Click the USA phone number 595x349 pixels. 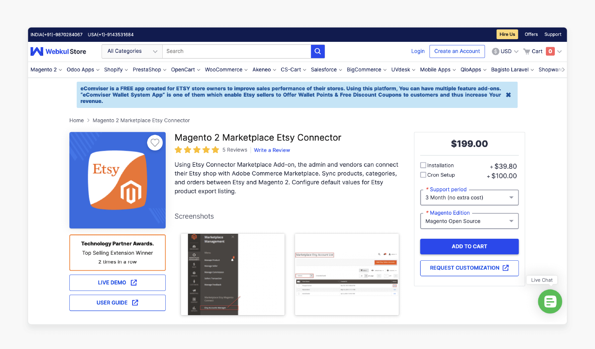pos(111,35)
